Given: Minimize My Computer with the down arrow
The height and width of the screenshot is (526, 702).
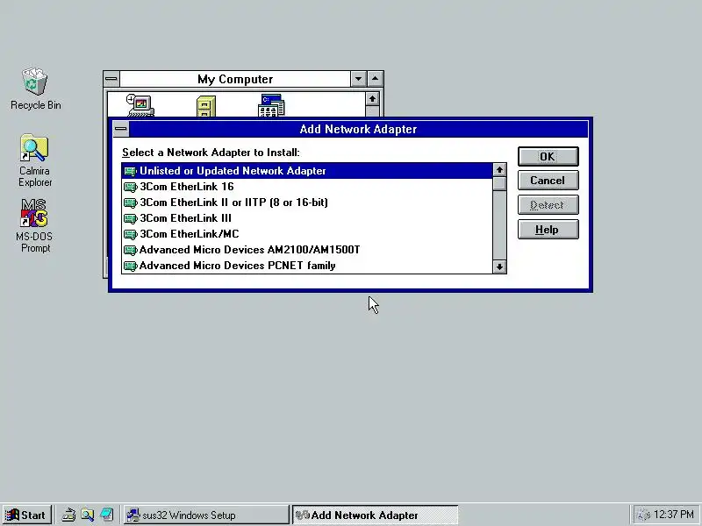Looking at the screenshot, I should click(x=358, y=79).
